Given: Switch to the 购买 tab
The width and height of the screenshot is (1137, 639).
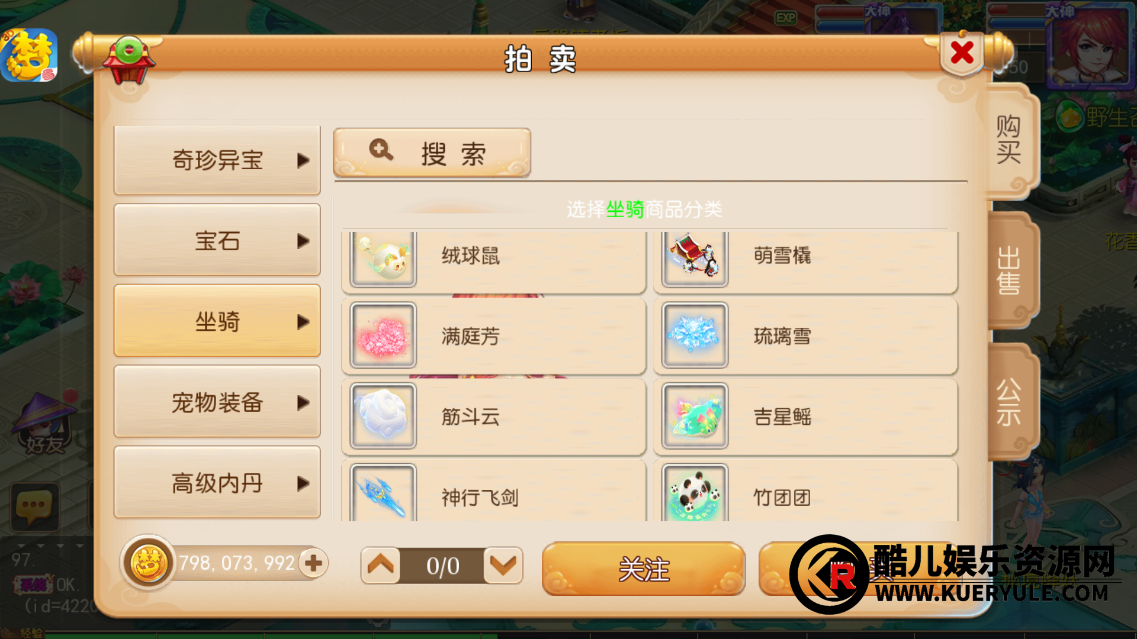Looking at the screenshot, I should pyautogui.click(x=1010, y=140).
